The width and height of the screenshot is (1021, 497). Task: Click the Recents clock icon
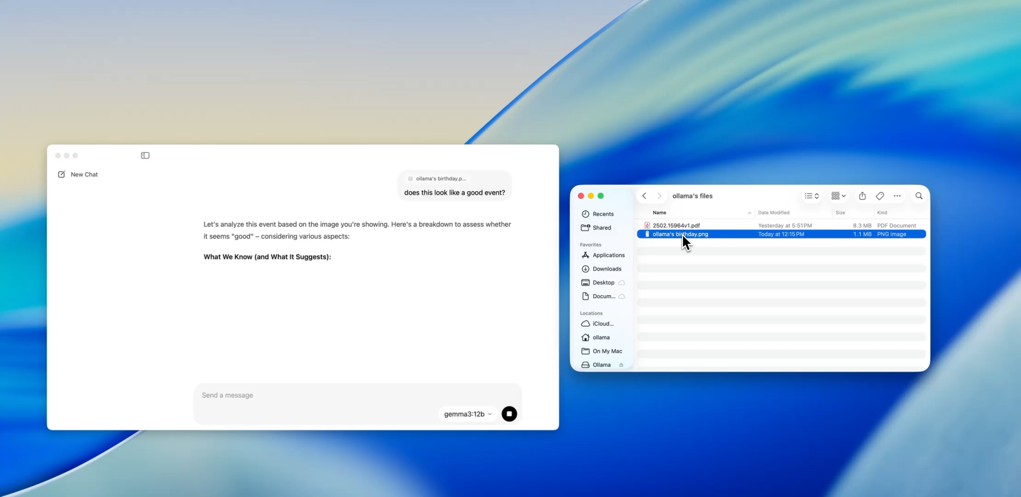586,214
